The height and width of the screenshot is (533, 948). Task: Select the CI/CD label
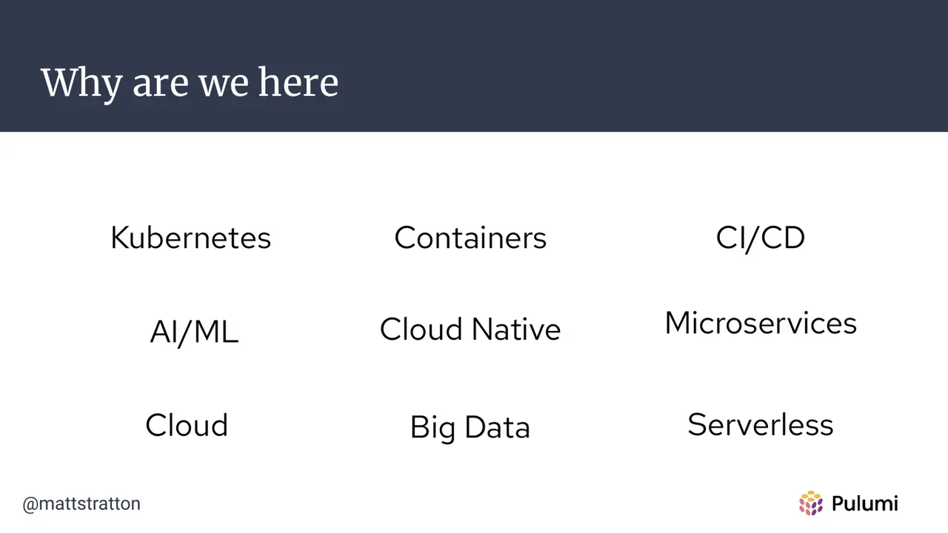click(x=761, y=238)
